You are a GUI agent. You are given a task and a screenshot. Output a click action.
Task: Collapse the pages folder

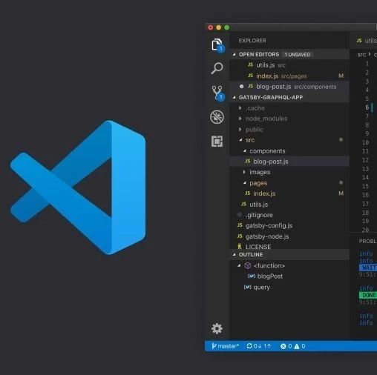(245, 183)
